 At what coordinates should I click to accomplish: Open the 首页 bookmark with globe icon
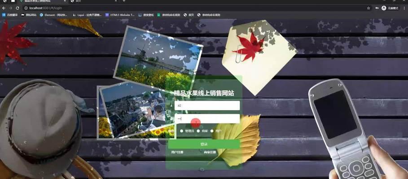(189, 15)
